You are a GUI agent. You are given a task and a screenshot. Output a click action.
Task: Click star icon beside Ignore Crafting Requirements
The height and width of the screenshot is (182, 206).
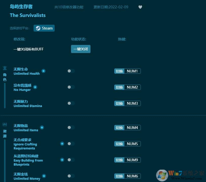click(x=62, y=144)
